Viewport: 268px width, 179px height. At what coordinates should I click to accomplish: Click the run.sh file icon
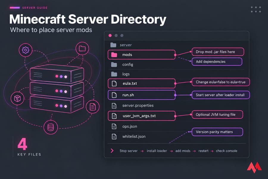tap(114, 95)
